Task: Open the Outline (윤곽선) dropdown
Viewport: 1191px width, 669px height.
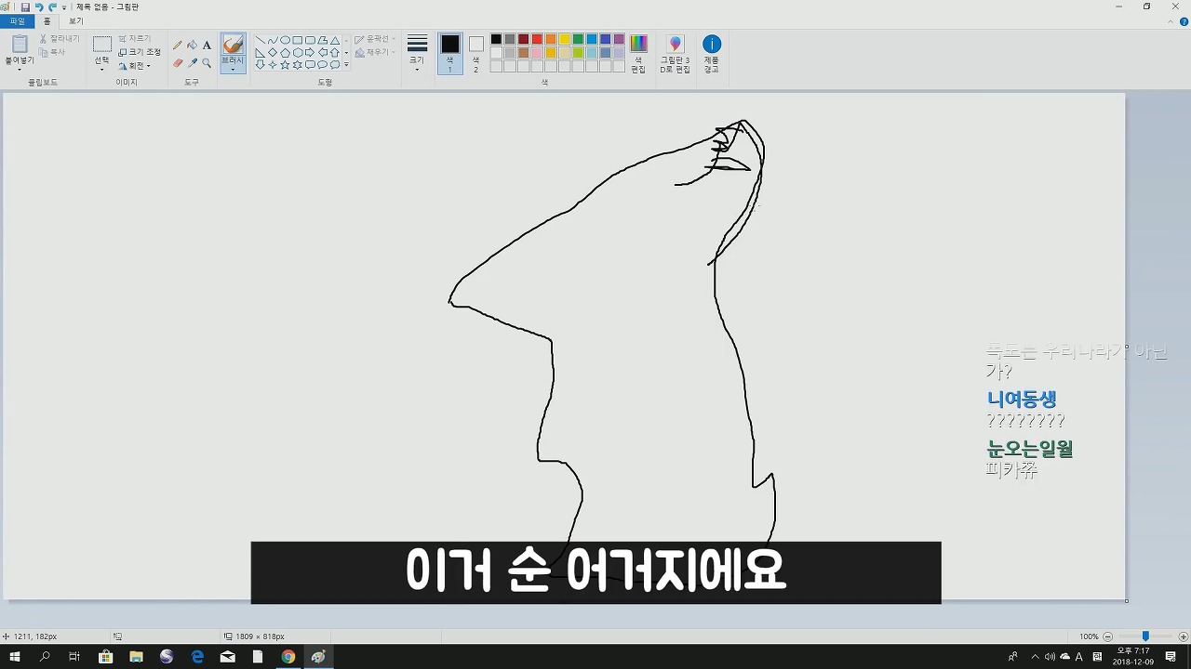Action: click(375, 39)
